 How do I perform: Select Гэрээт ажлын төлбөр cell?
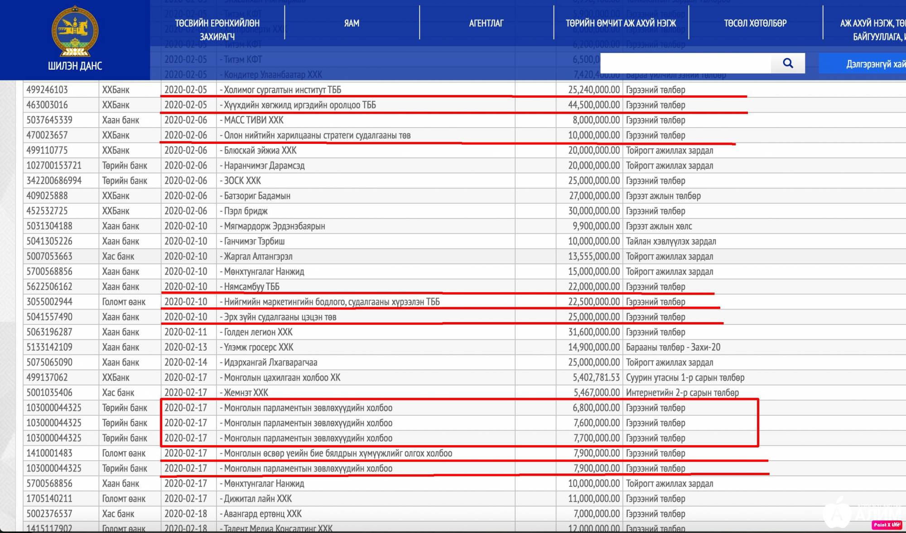[663, 196]
